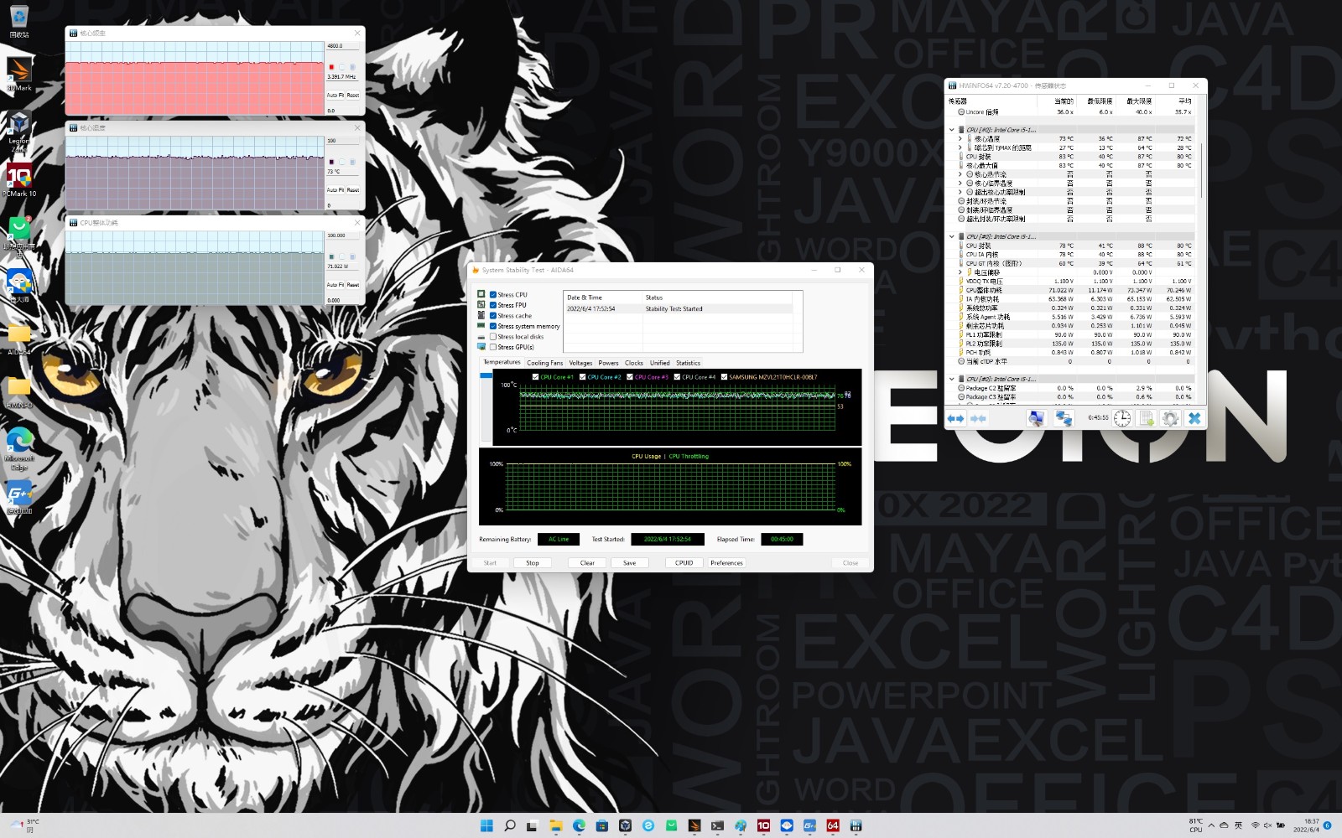Click Stop button in AIDA64
1342x838 pixels.
[533, 563]
